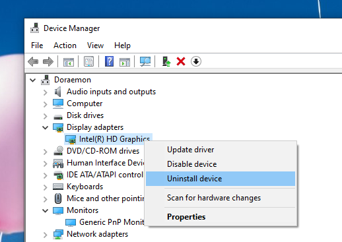Screen dimensions: 342x242
Task: Open the File menu
Action: point(37,45)
